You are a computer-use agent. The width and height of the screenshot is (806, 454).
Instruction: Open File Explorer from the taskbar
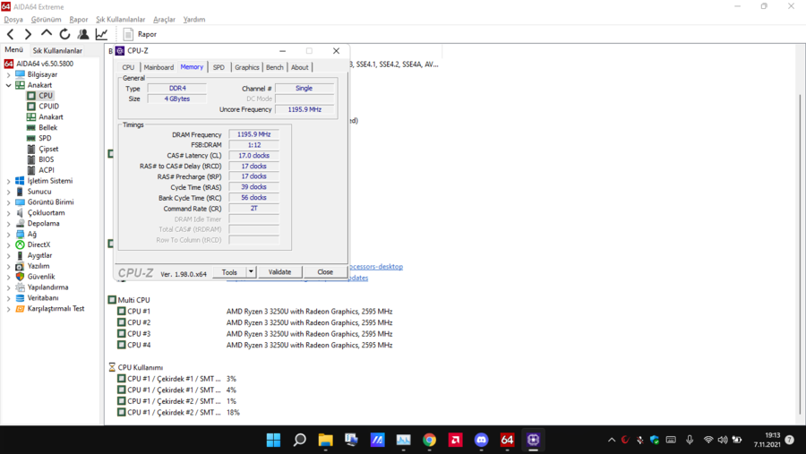point(325,440)
